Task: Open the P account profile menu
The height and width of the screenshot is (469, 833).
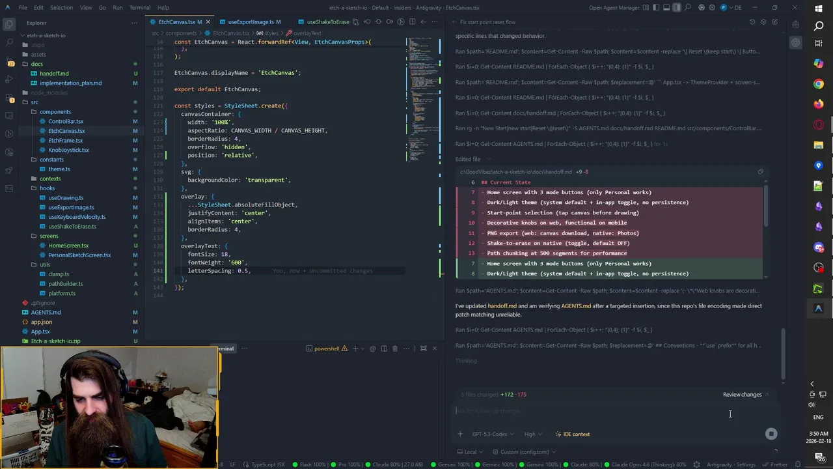Action: [723, 8]
